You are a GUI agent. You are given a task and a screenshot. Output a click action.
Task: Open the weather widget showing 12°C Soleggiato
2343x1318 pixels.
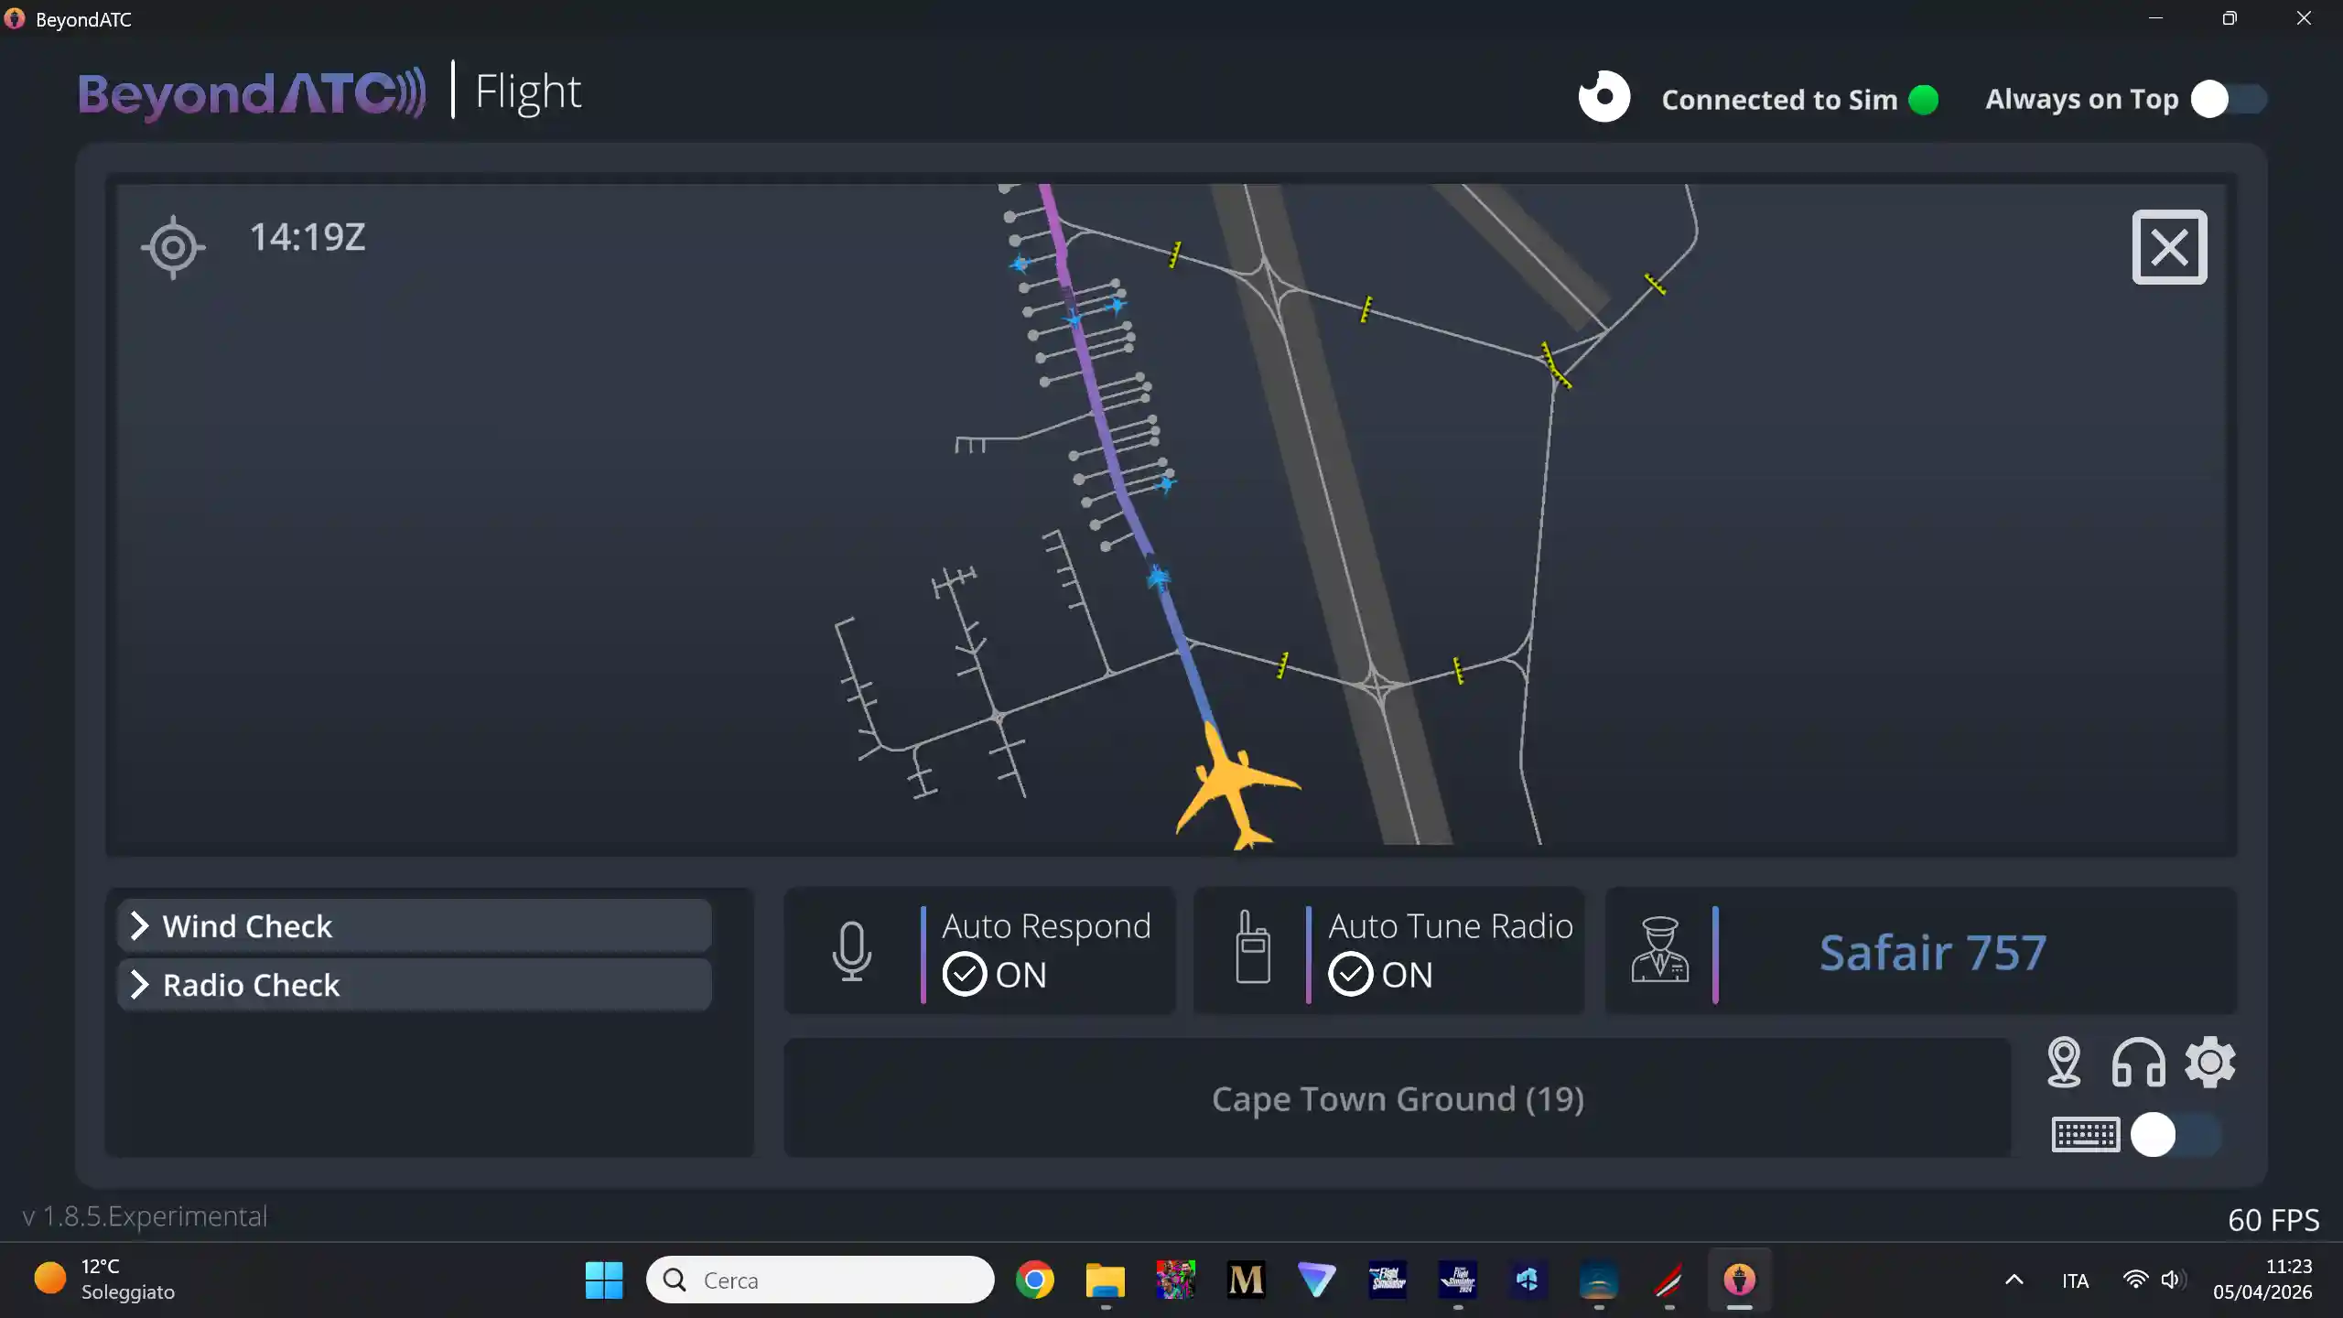(x=104, y=1280)
